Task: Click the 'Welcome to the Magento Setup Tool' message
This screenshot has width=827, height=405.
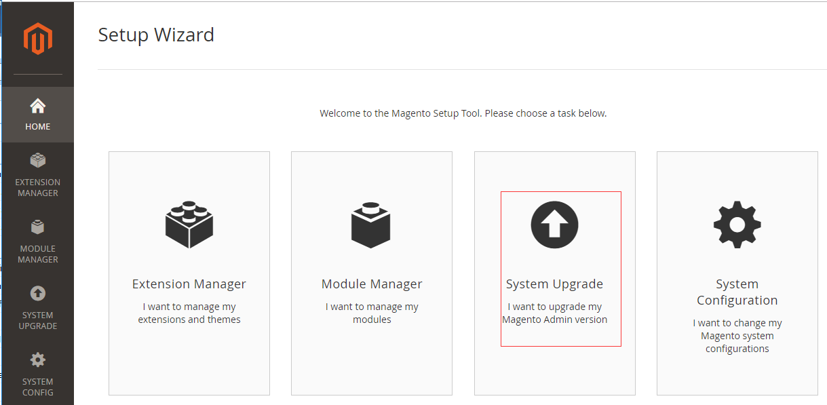Action: 463,113
